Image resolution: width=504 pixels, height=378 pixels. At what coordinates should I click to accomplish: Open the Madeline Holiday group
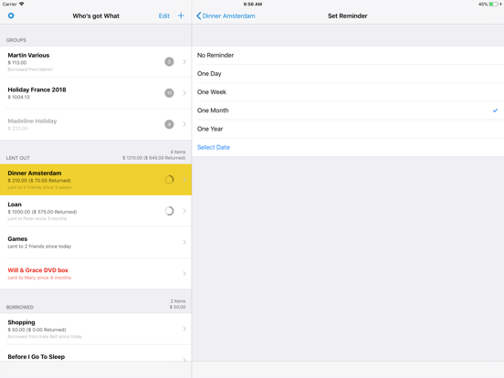pos(96,124)
